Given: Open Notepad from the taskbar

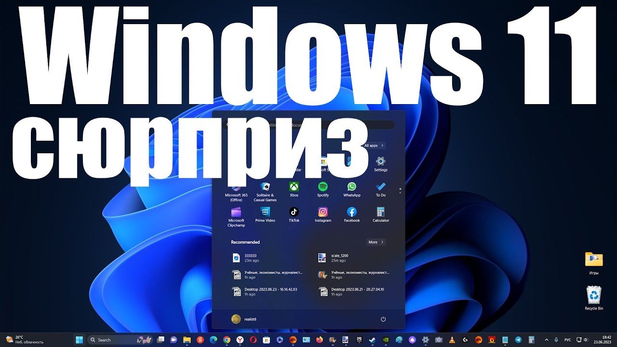Looking at the screenshot, I should pos(505,340).
